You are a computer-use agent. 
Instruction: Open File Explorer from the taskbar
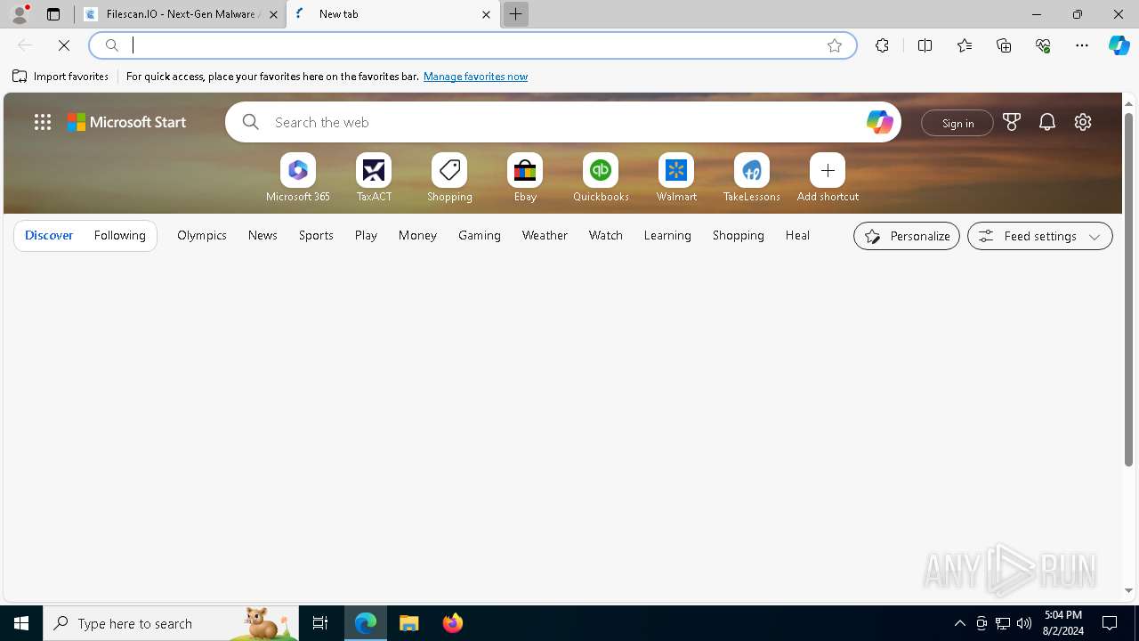point(409,623)
